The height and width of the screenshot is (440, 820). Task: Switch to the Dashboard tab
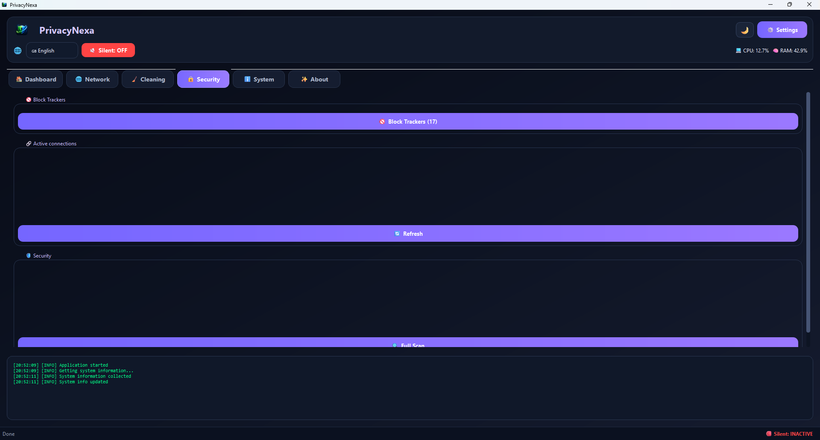click(x=36, y=79)
